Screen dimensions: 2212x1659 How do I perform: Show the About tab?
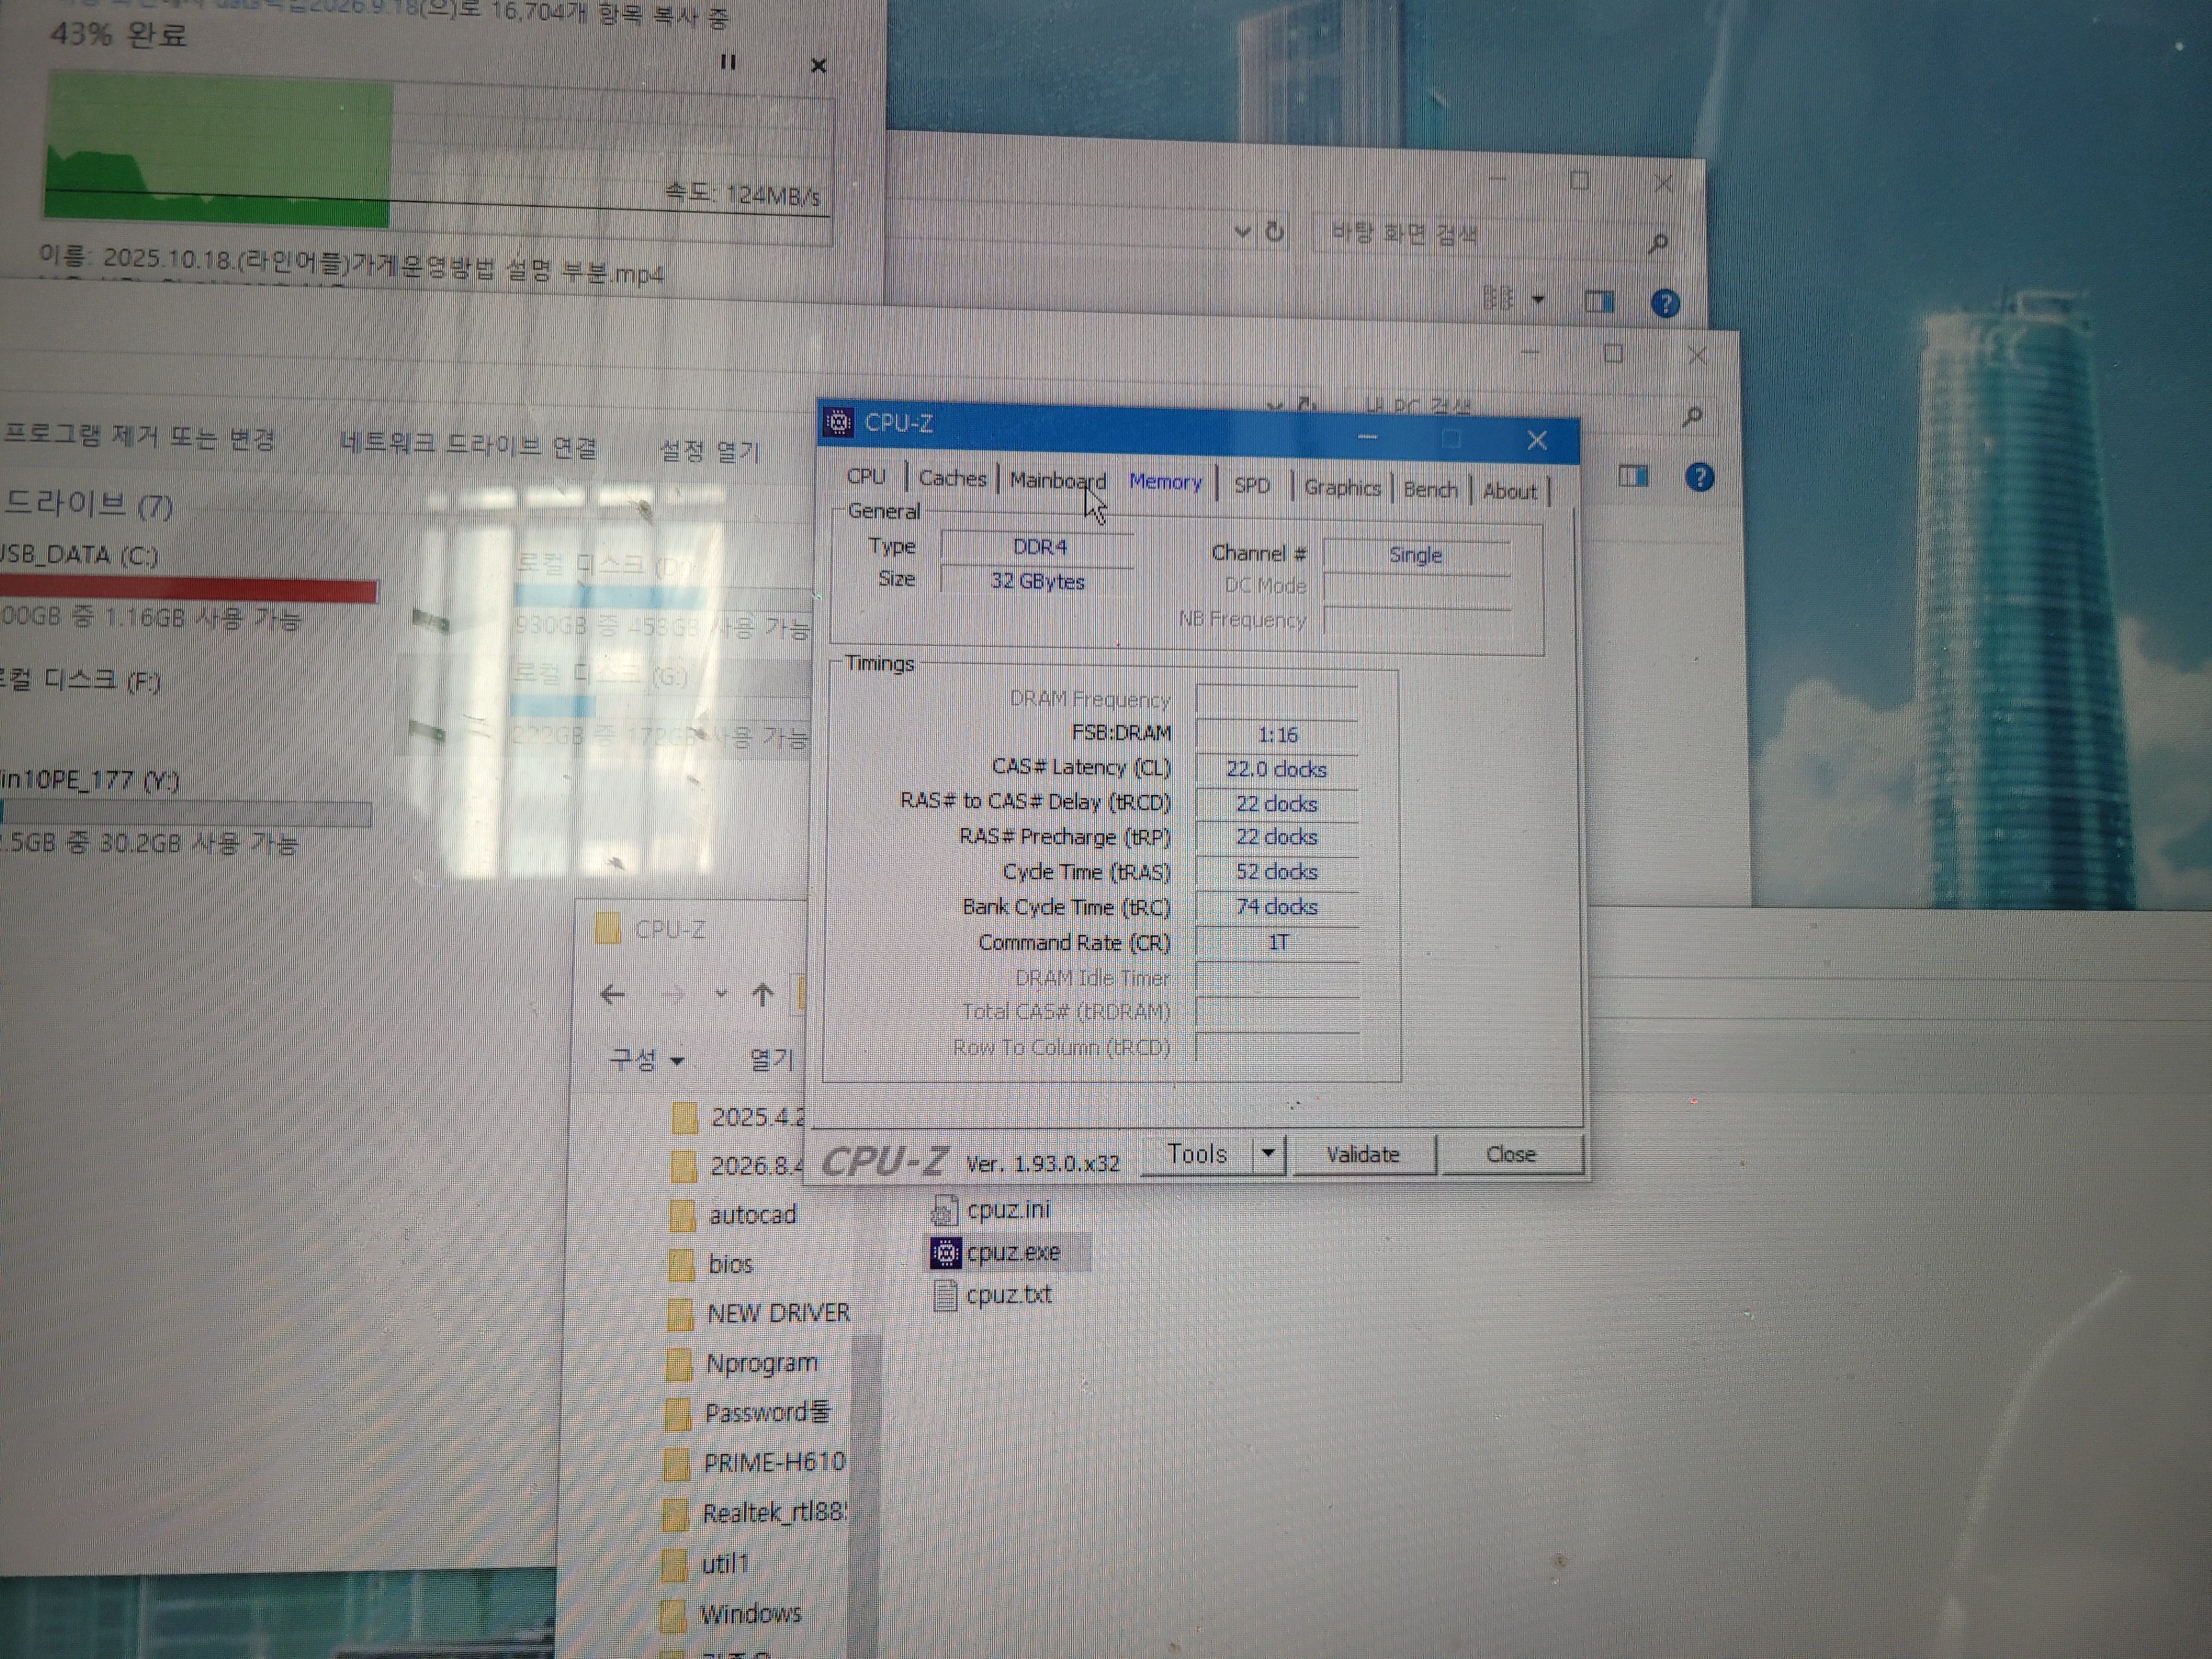(1509, 492)
